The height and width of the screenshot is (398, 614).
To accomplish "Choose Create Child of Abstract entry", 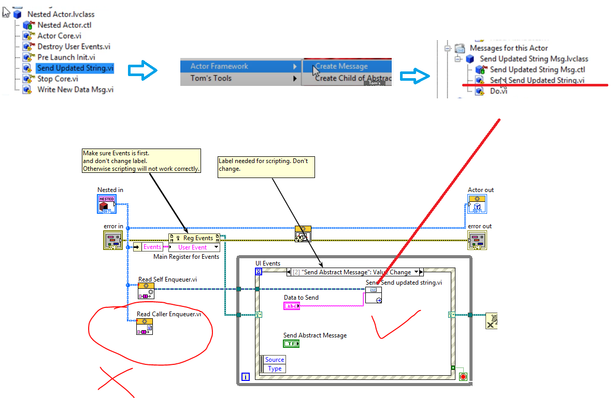I will 348,78.
